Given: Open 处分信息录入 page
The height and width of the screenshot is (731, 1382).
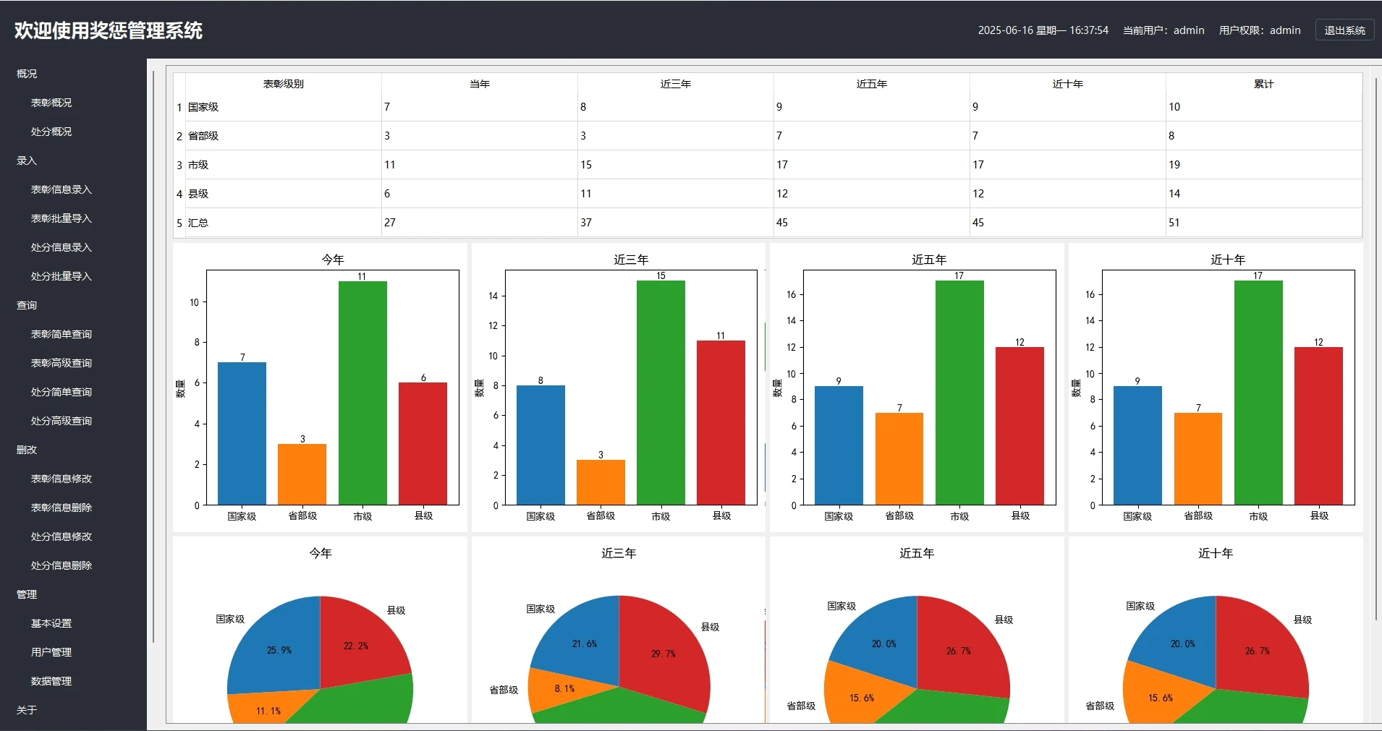Looking at the screenshot, I should click(62, 247).
